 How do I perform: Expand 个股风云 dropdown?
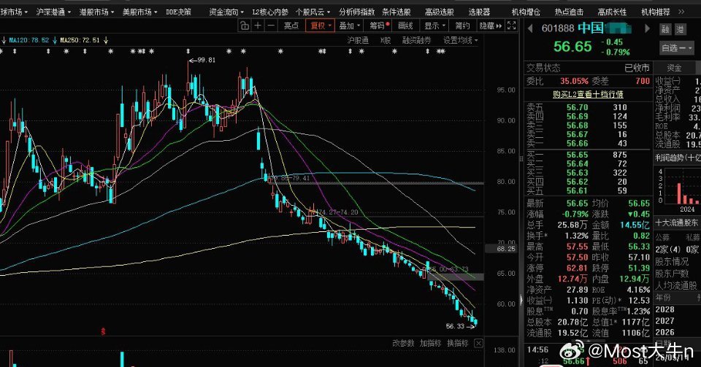[x=313, y=12]
